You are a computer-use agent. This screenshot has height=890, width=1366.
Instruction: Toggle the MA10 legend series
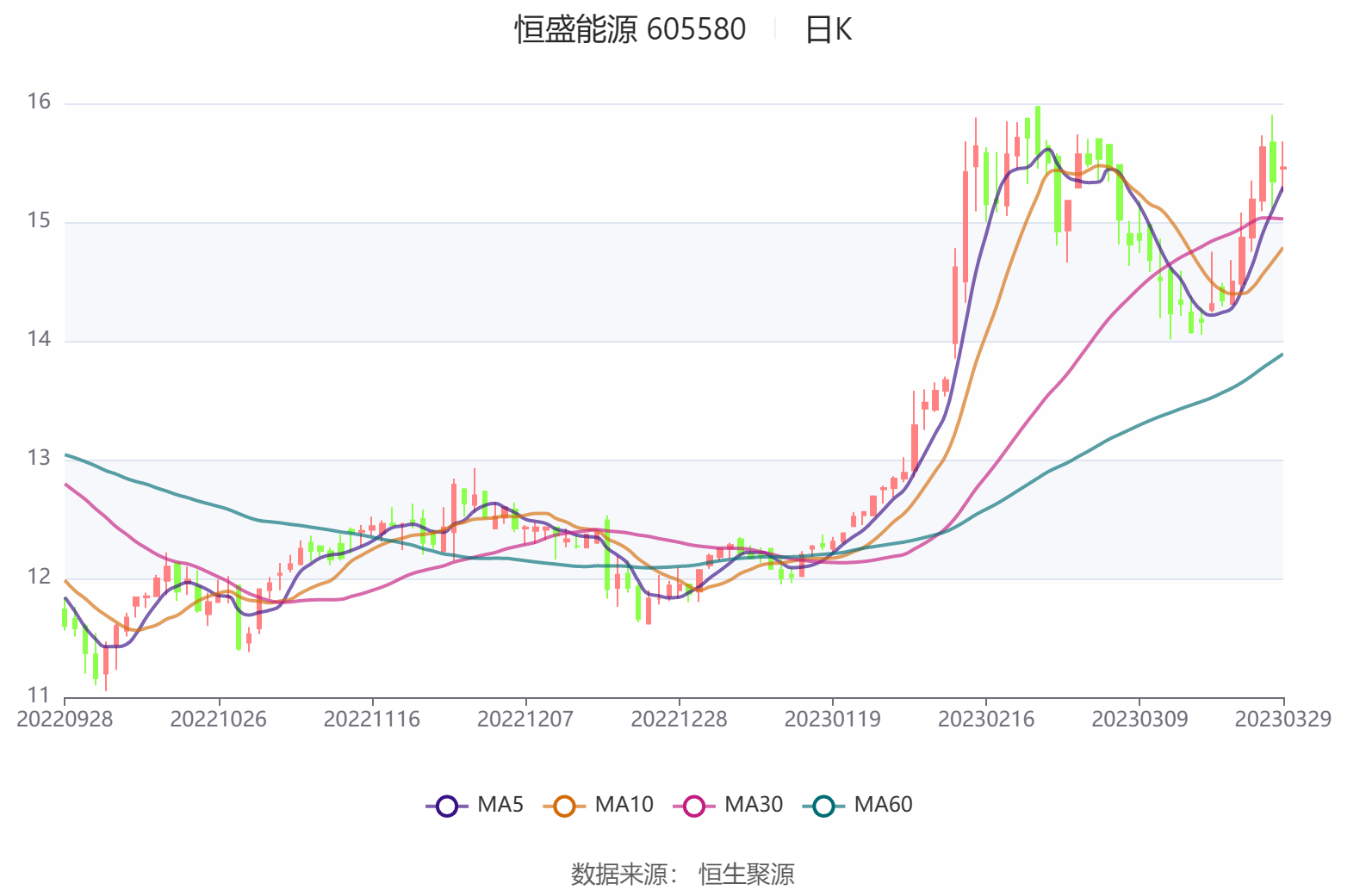[599, 806]
